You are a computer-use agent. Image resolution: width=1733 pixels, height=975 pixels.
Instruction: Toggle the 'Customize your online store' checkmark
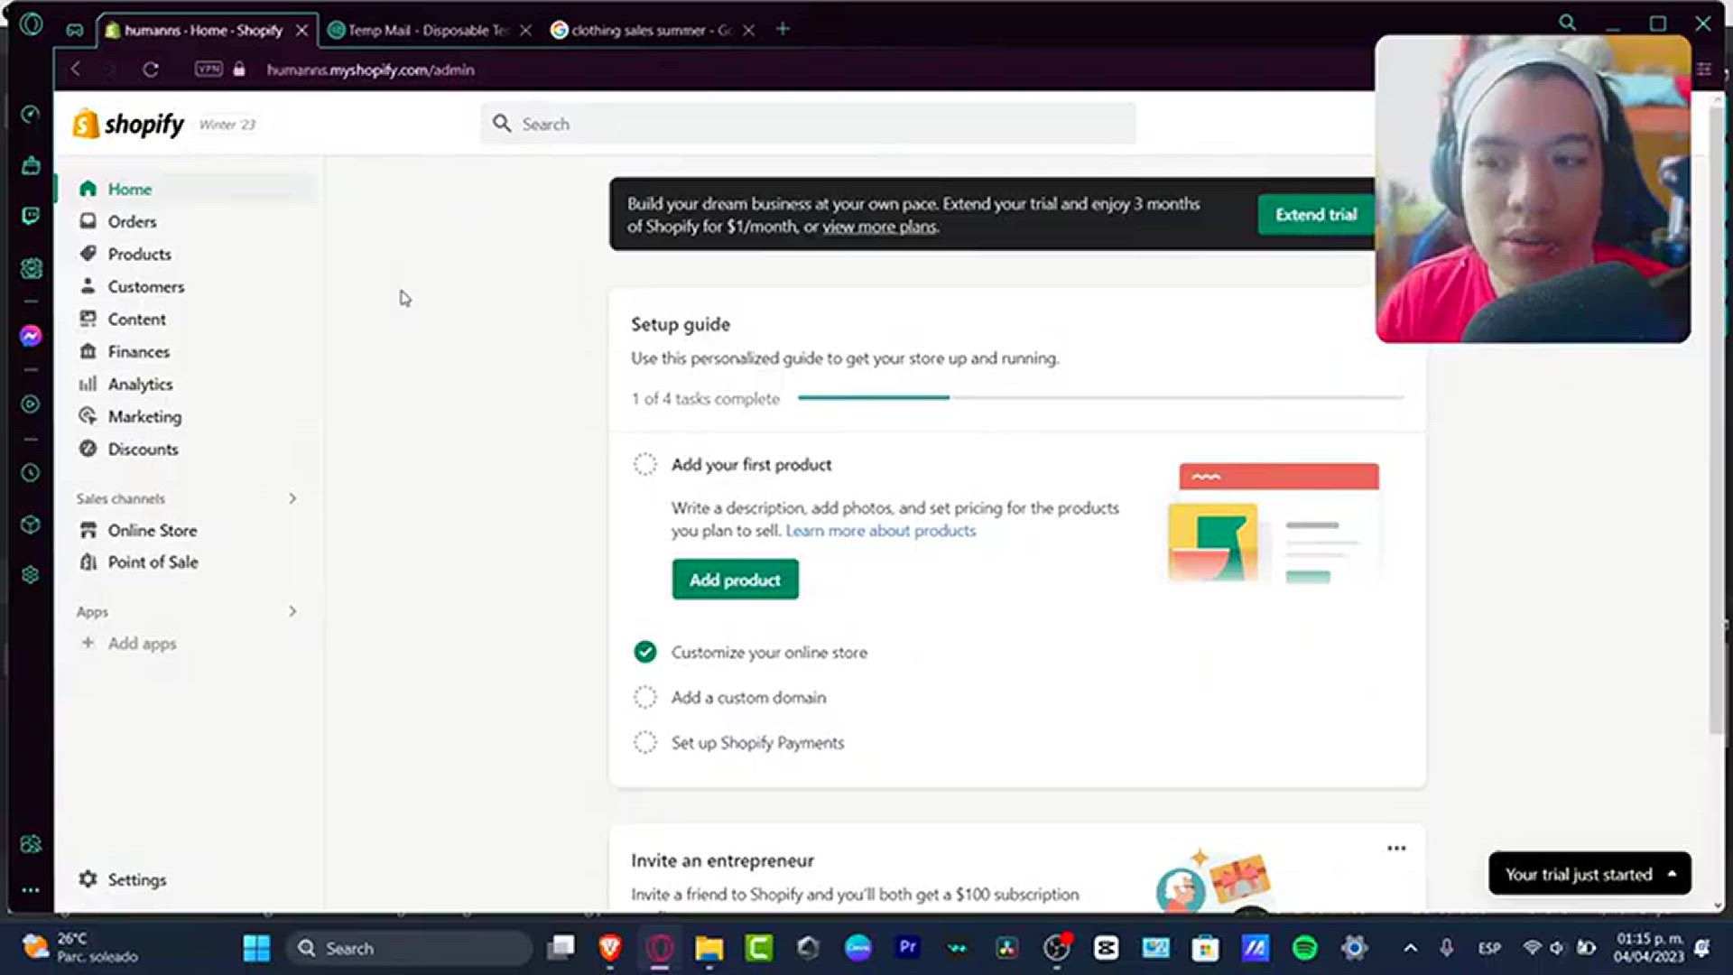(x=645, y=652)
